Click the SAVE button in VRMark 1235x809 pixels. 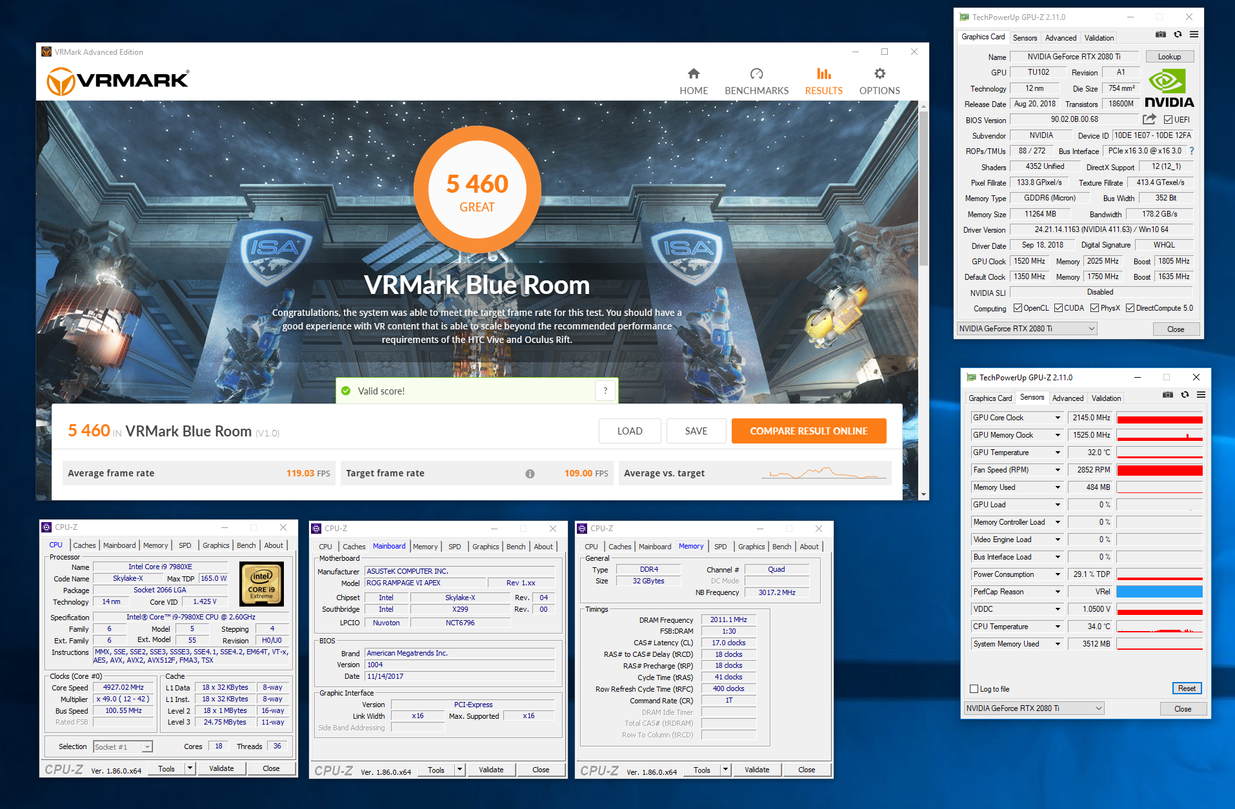coord(696,431)
